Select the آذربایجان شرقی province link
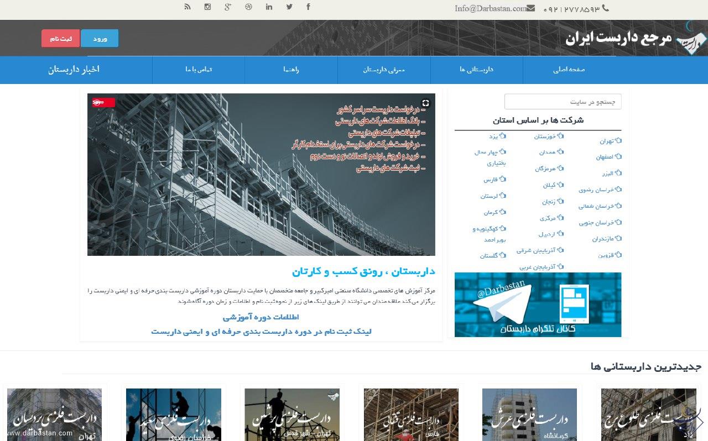The height and width of the screenshot is (441, 708). [x=540, y=250]
